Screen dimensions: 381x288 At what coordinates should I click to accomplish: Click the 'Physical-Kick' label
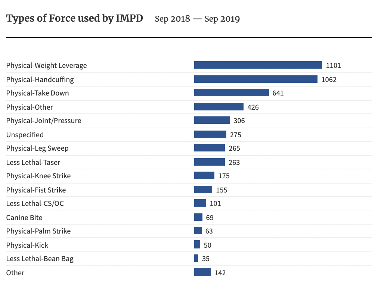coord(27,245)
